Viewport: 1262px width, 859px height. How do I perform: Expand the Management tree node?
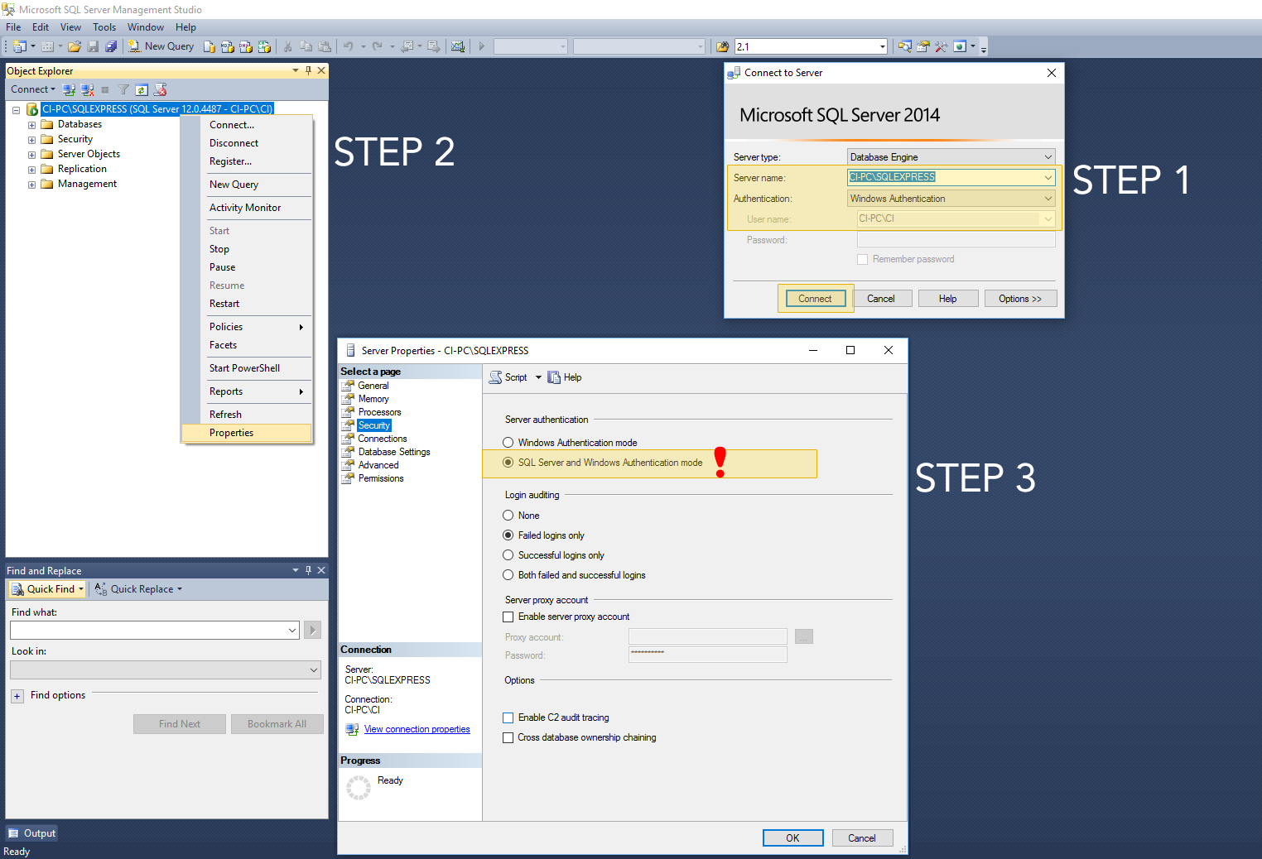click(31, 185)
